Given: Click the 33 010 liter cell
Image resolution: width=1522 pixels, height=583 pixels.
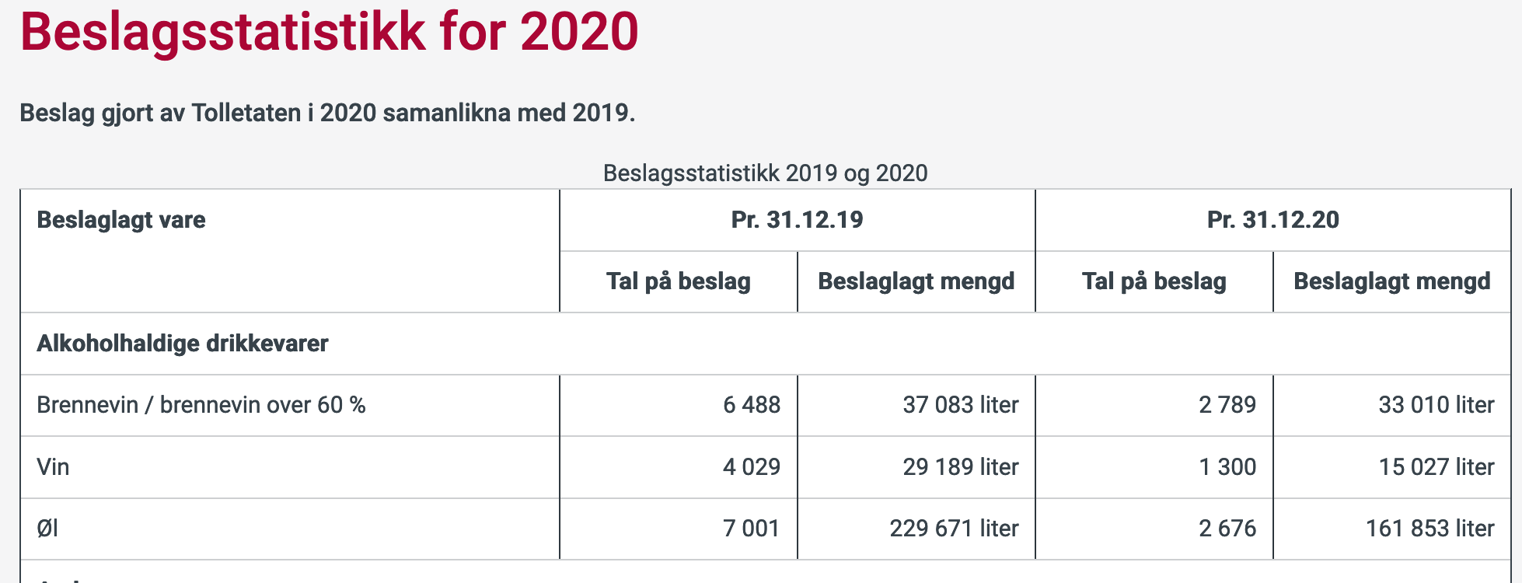Looking at the screenshot, I should coord(1436,405).
